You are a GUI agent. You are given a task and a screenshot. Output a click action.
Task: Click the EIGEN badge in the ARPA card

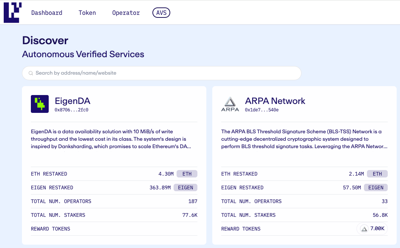click(x=376, y=187)
